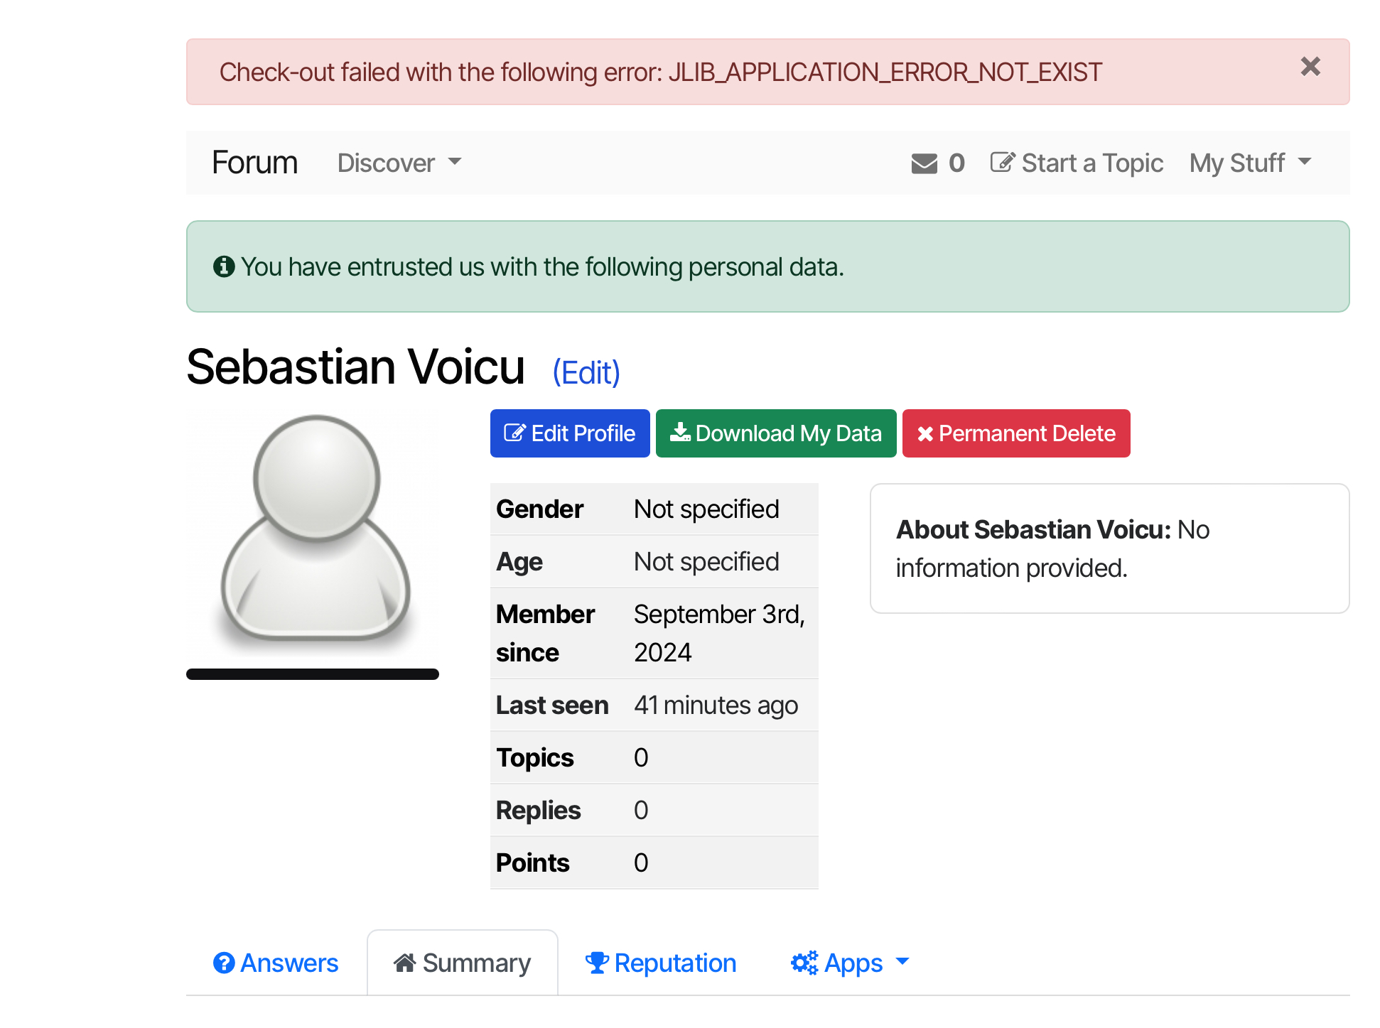Expand the Apps dropdown caret
This screenshot has height=1028, width=1380.
click(x=902, y=961)
